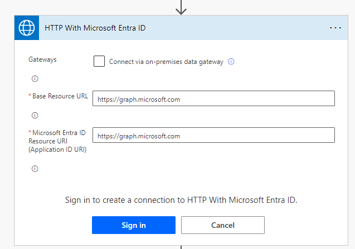355x249 pixels.
Task: Click the globe connector icon in the header
Action: [x=26, y=28]
